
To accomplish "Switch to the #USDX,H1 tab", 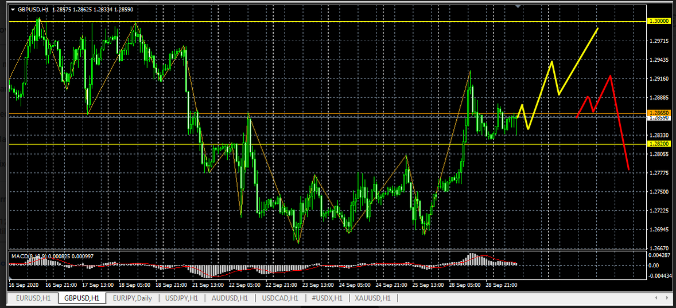I will (326, 298).
